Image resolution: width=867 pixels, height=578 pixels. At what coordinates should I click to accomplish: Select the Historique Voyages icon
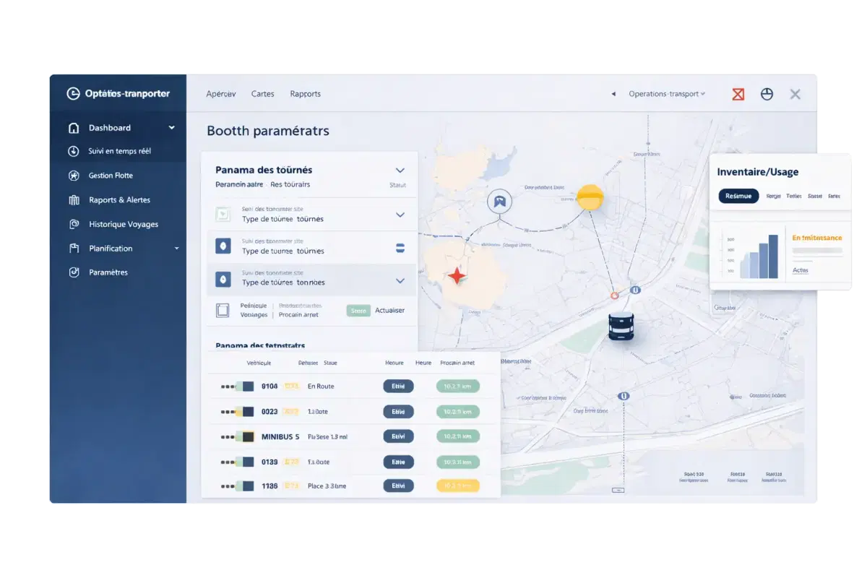pos(74,224)
